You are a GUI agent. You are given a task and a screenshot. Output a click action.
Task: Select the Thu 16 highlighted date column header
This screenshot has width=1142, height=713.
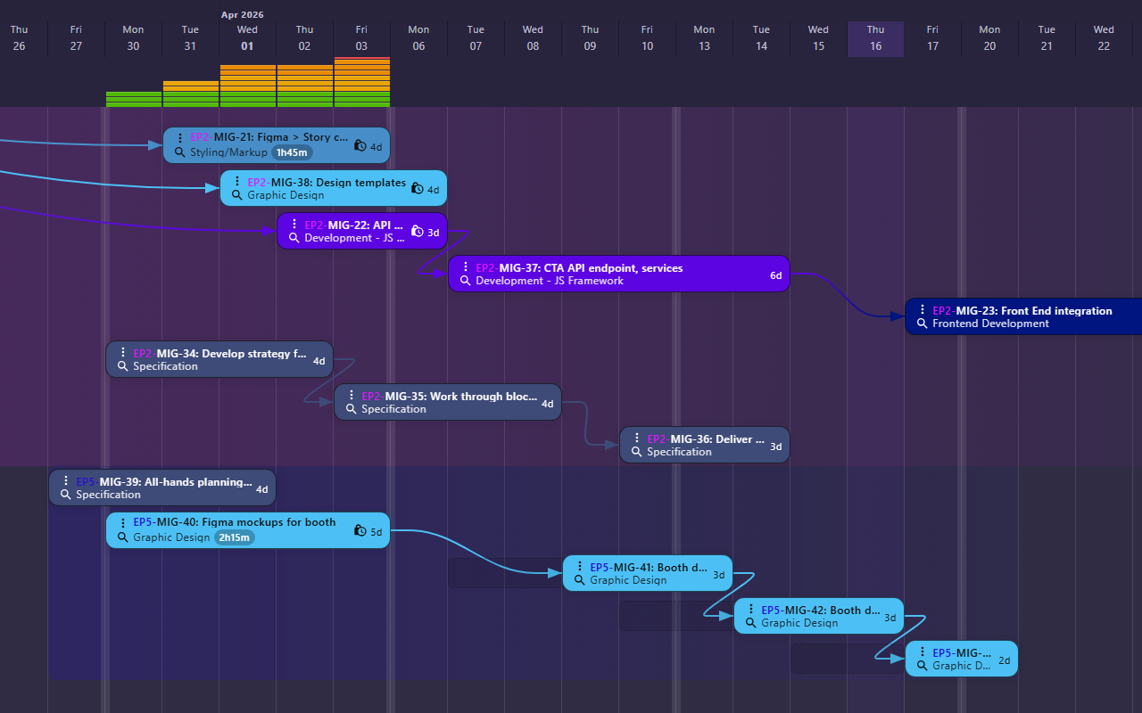click(x=875, y=38)
